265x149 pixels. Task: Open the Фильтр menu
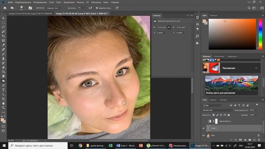(80, 2)
